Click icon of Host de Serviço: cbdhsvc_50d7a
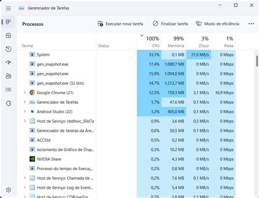 32,121
